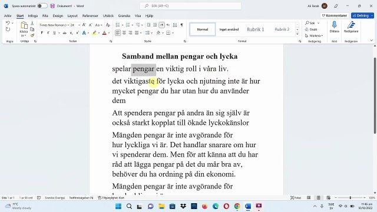
Task: Click Svenska (Sverige) language in status bar
Action: (55, 198)
